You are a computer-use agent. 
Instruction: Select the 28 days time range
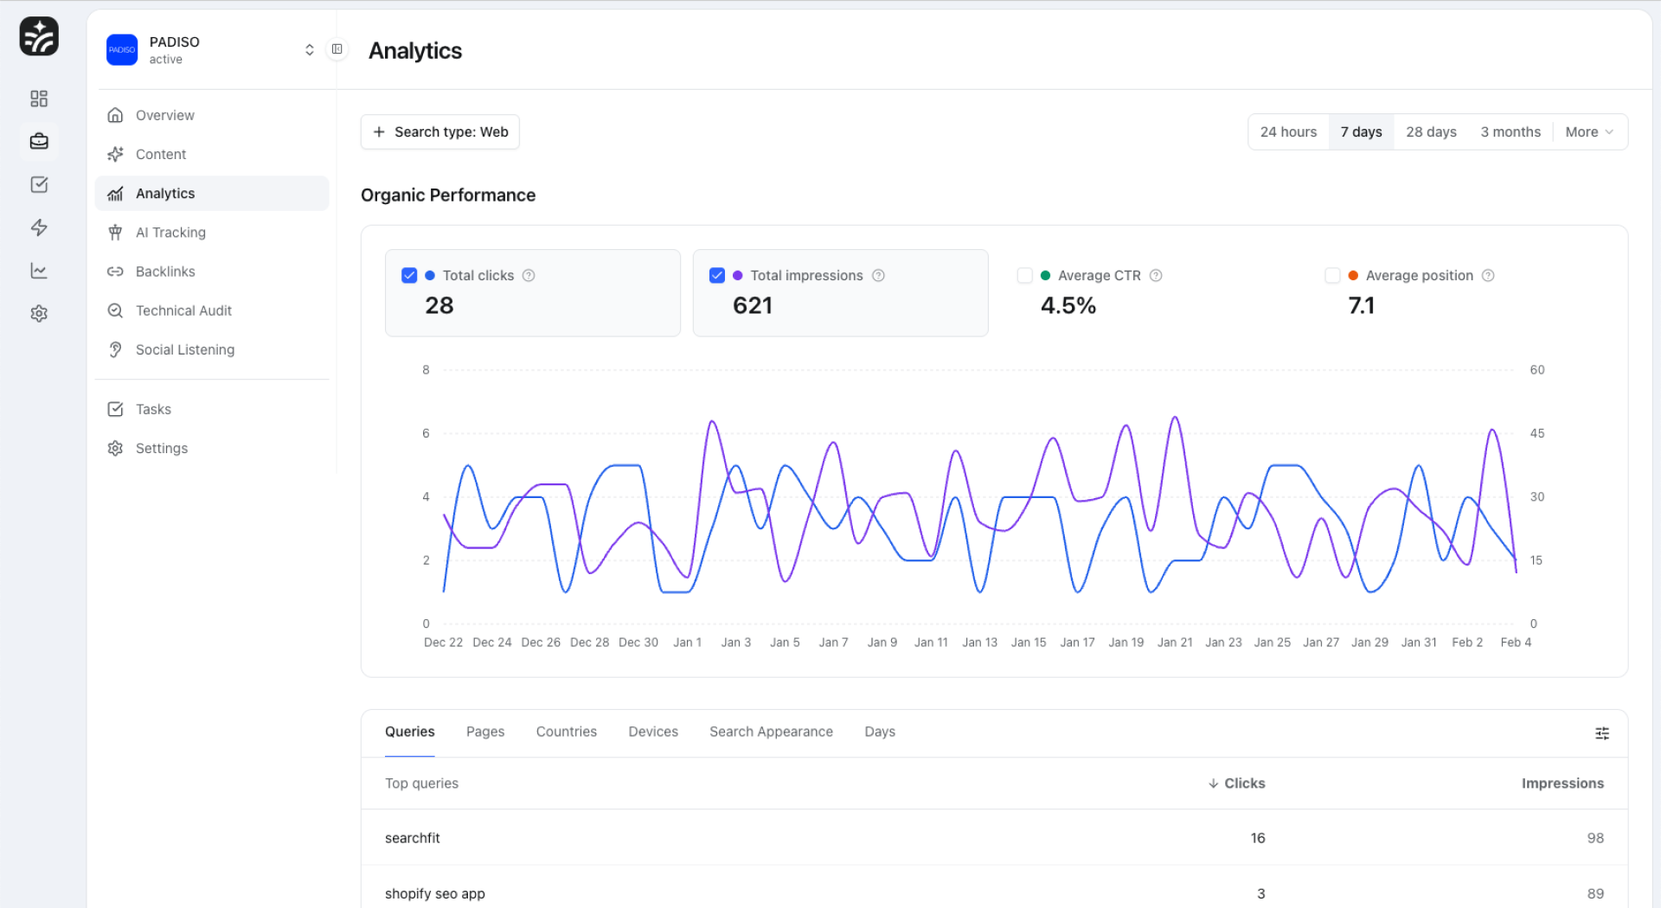click(x=1431, y=132)
